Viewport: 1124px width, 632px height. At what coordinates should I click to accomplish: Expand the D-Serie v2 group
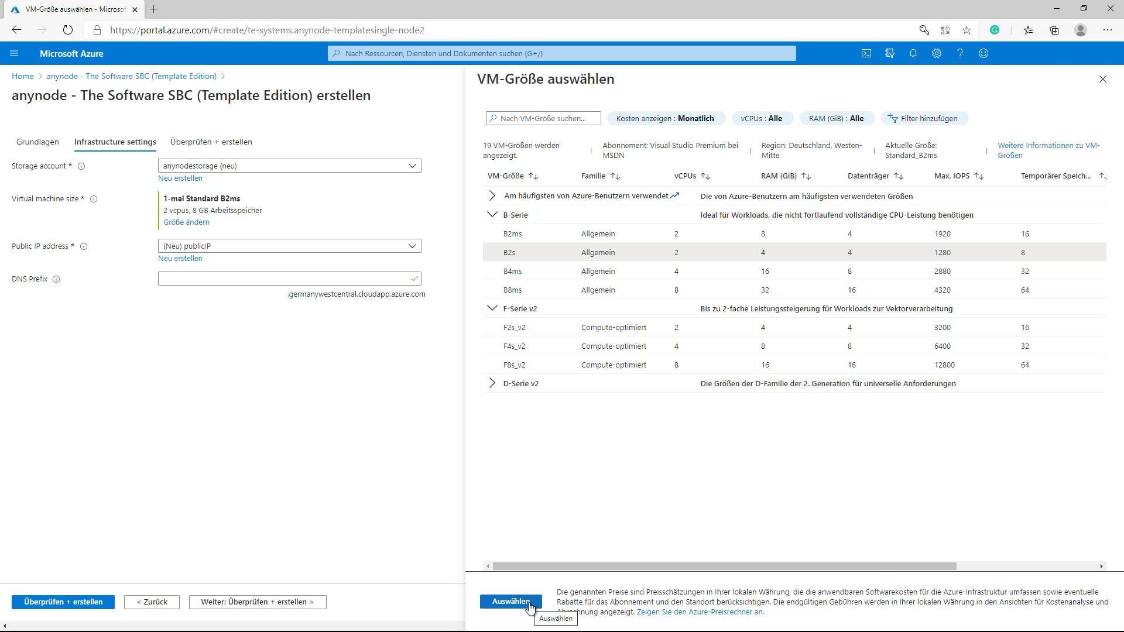click(492, 383)
